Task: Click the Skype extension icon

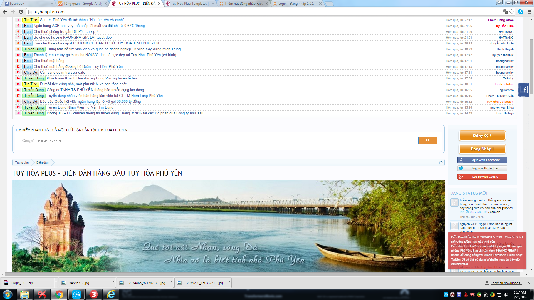Action: (x=521, y=12)
